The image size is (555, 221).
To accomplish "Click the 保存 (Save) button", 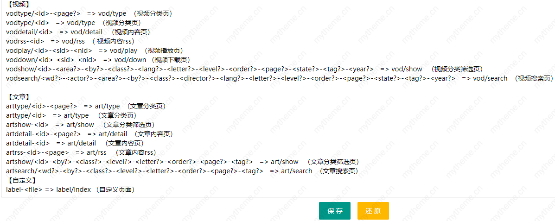I will [334, 211].
